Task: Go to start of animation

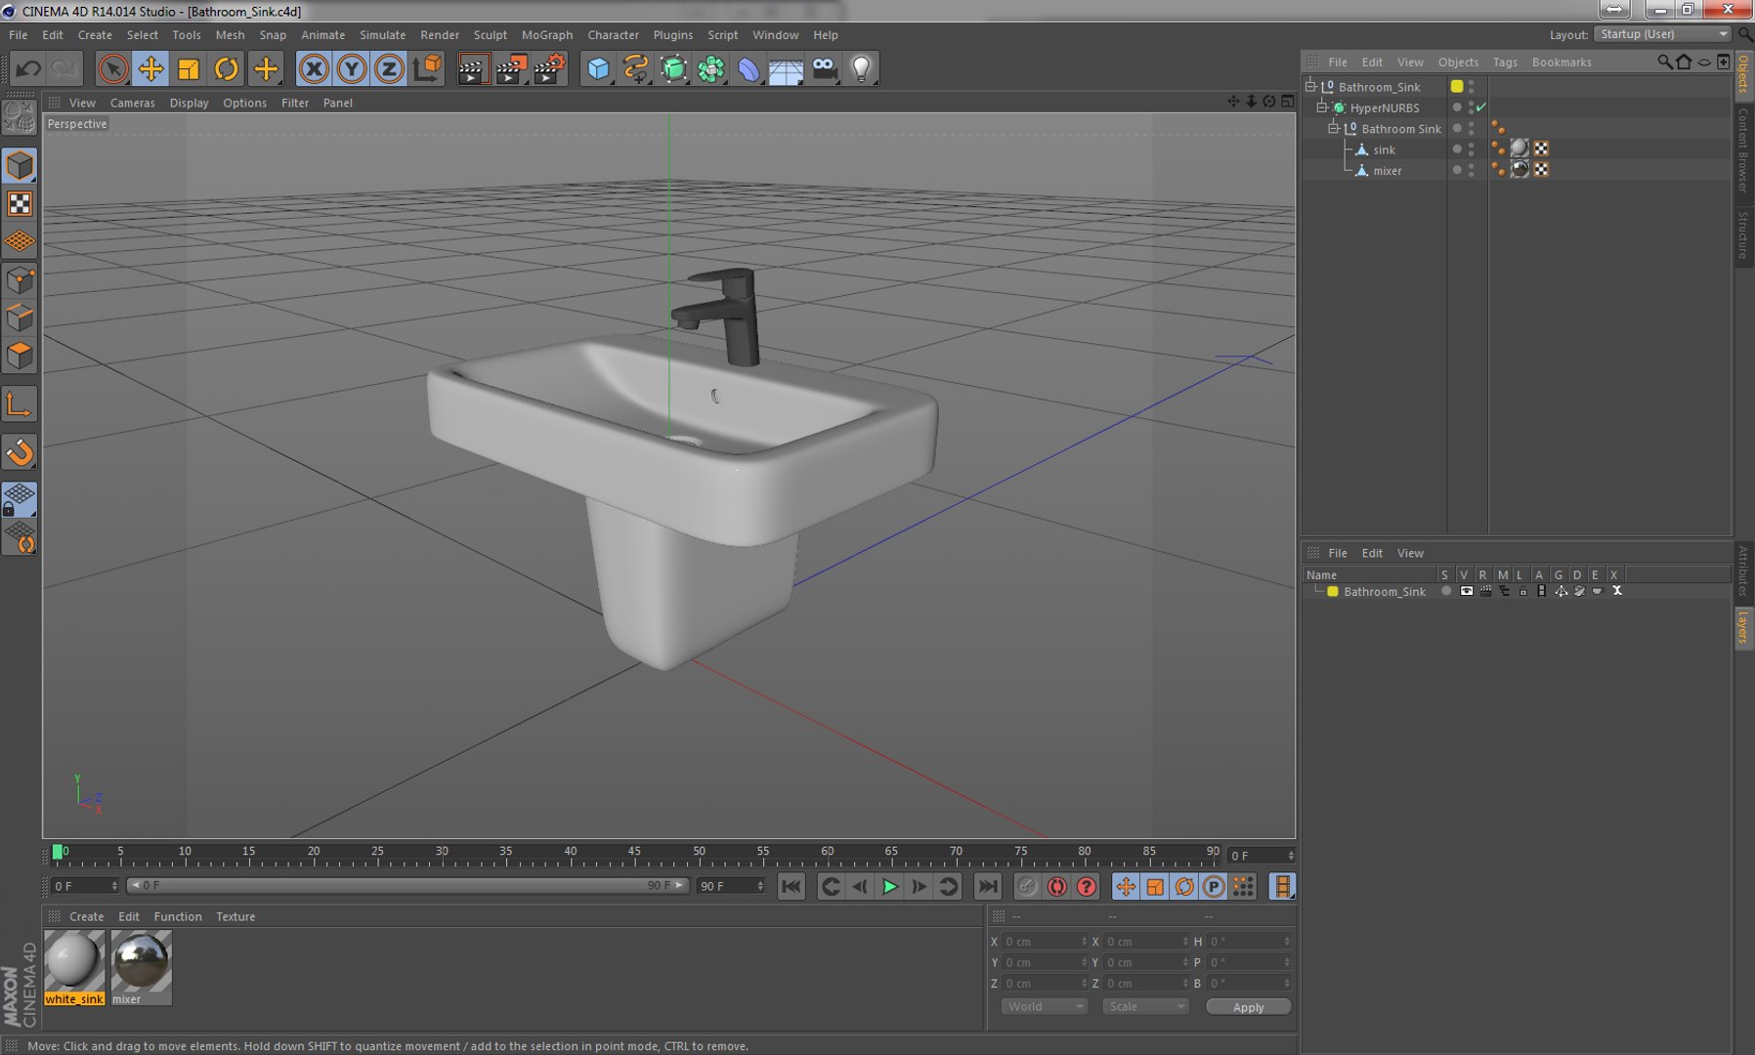Action: (x=791, y=886)
